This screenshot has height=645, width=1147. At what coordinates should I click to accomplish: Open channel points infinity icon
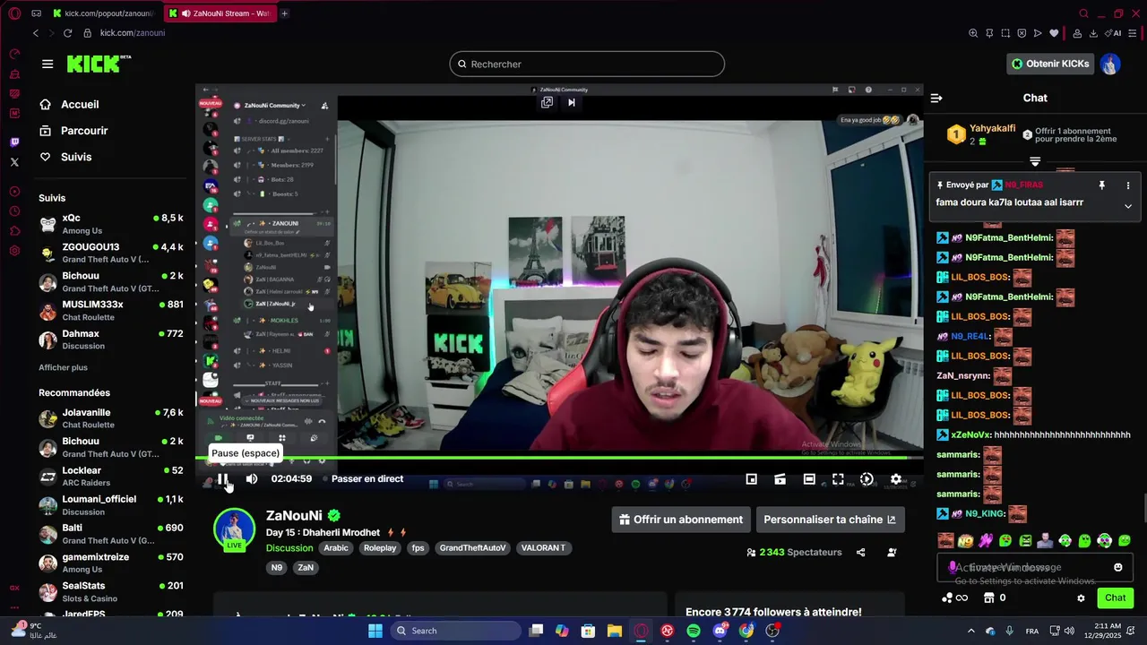point(955,598)
